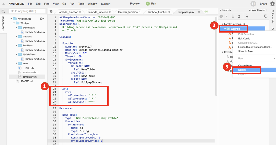Screen dimensions: 276x145
Task: Select the template.yaml editor tab
Action: pos(186,12)
